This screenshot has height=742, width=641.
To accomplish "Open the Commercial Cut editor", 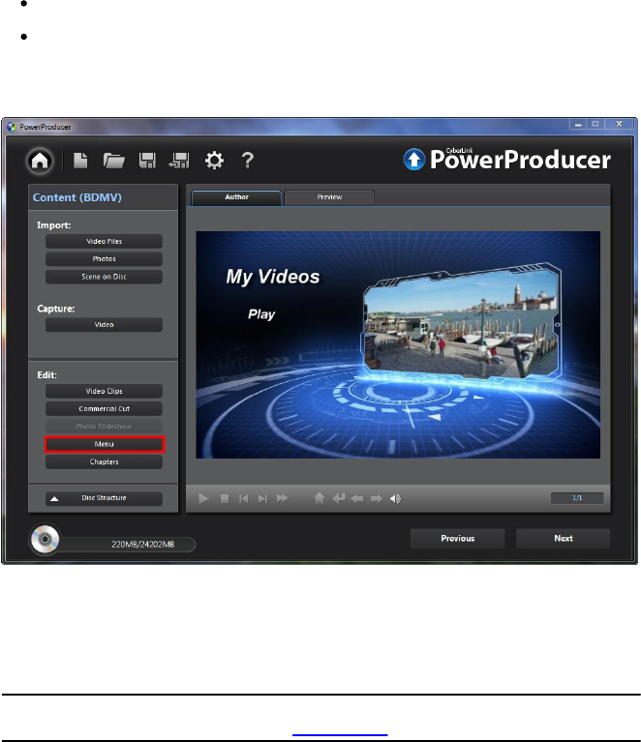I will click(104, 409).
